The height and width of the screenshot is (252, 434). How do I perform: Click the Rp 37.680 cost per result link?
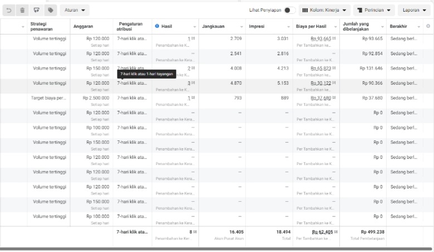click(x=321, y=98)
